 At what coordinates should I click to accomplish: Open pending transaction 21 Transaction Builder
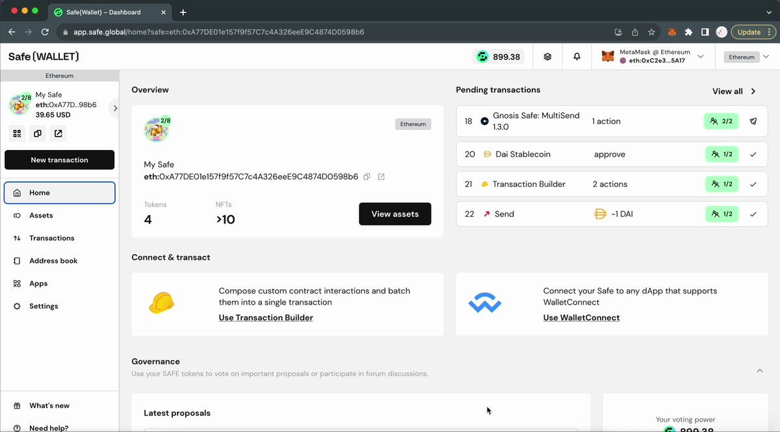coord(612,184)
